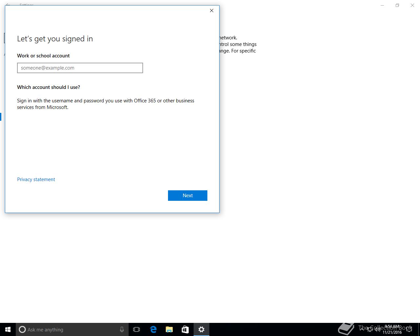The height and width of the screenshot is (336, 420).
Task: Close the sign-in dialog with X
Action: click(x=212, y=10)
